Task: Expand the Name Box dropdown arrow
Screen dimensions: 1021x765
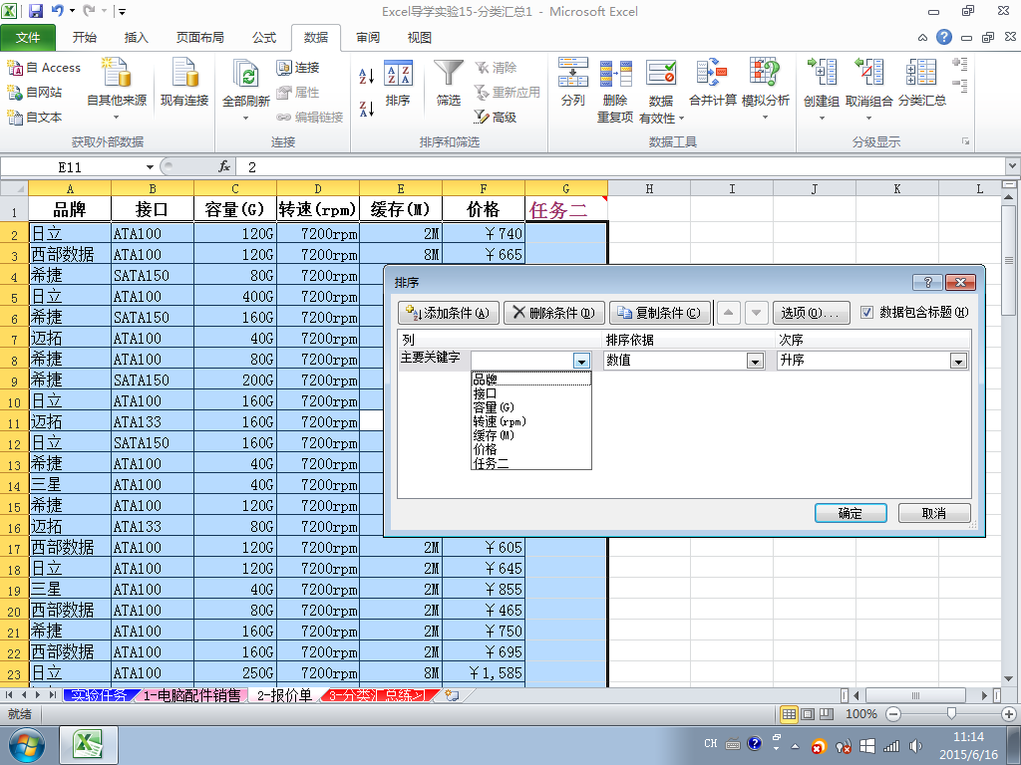Action: tap(150, 167)
